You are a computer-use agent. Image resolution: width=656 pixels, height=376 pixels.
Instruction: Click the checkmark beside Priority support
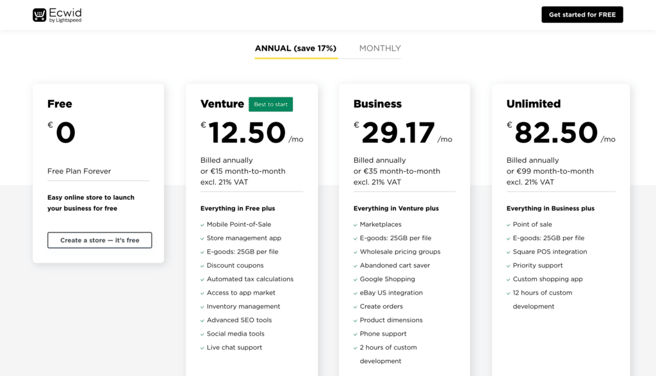tap(508, 266)
